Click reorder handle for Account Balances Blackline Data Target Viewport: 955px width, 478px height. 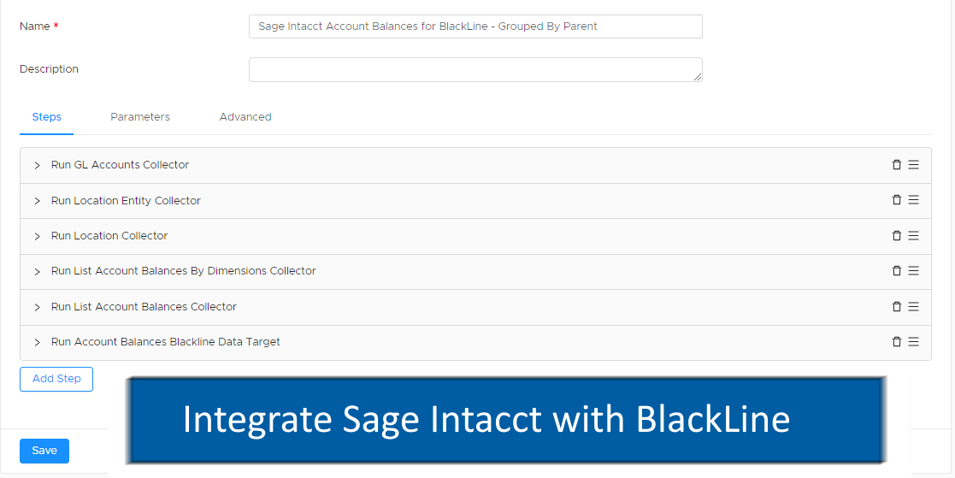914,342
